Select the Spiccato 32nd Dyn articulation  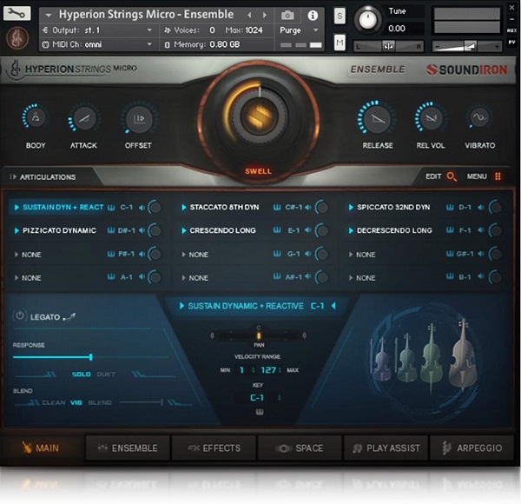tap(393, 208)
